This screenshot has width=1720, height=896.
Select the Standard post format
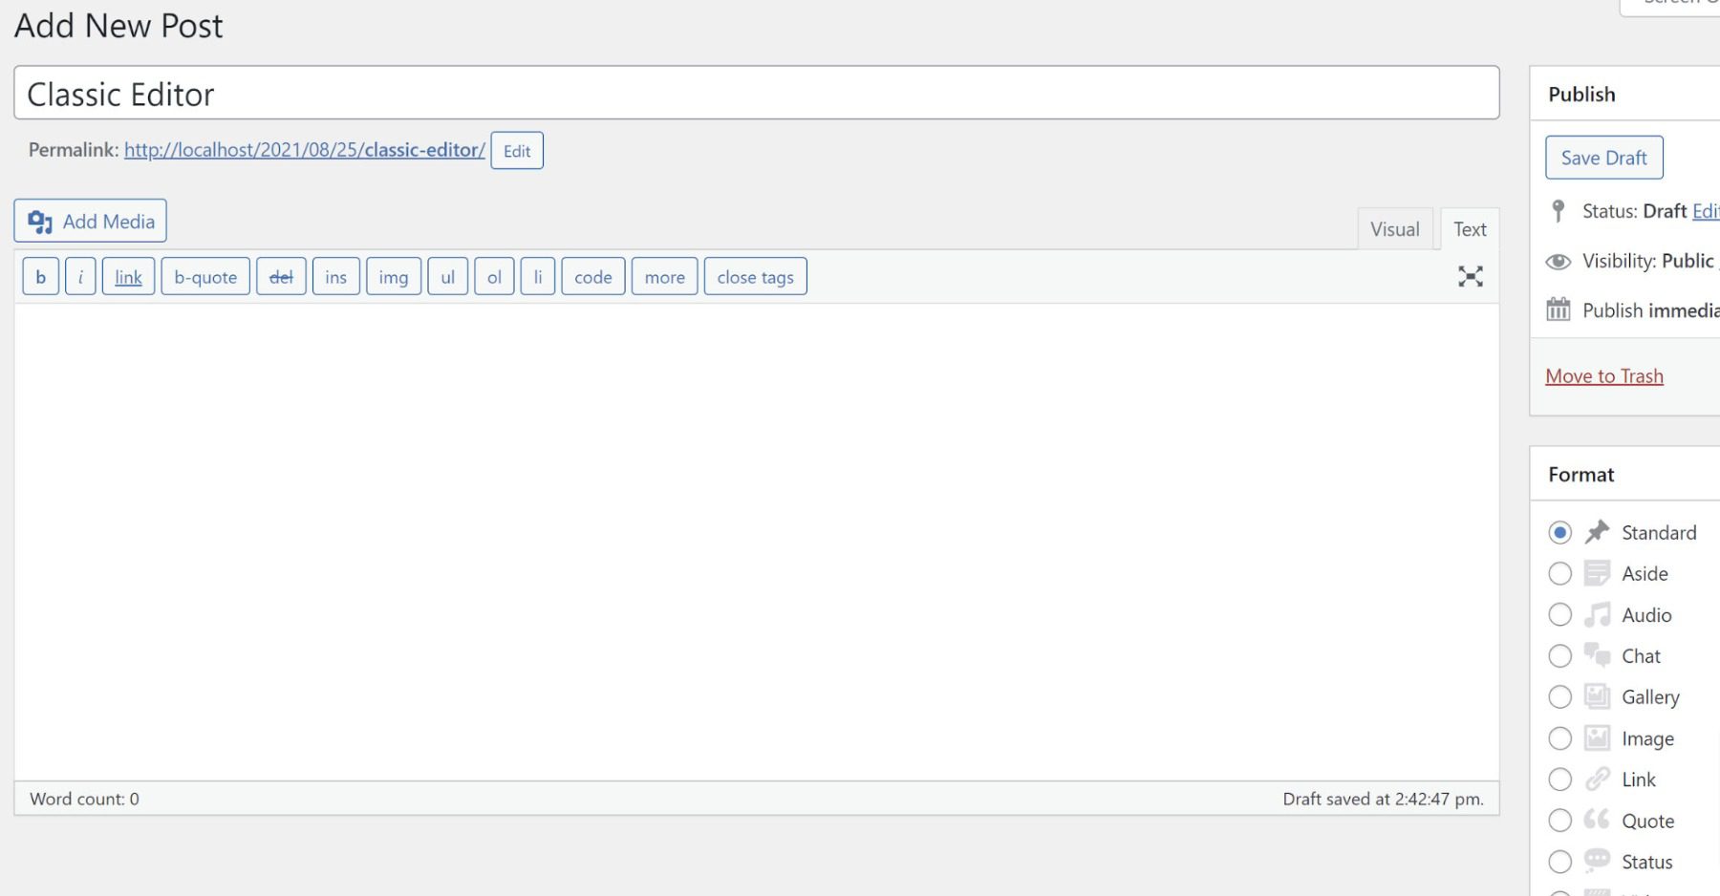pyautogui.click(x=1560, y=532)
